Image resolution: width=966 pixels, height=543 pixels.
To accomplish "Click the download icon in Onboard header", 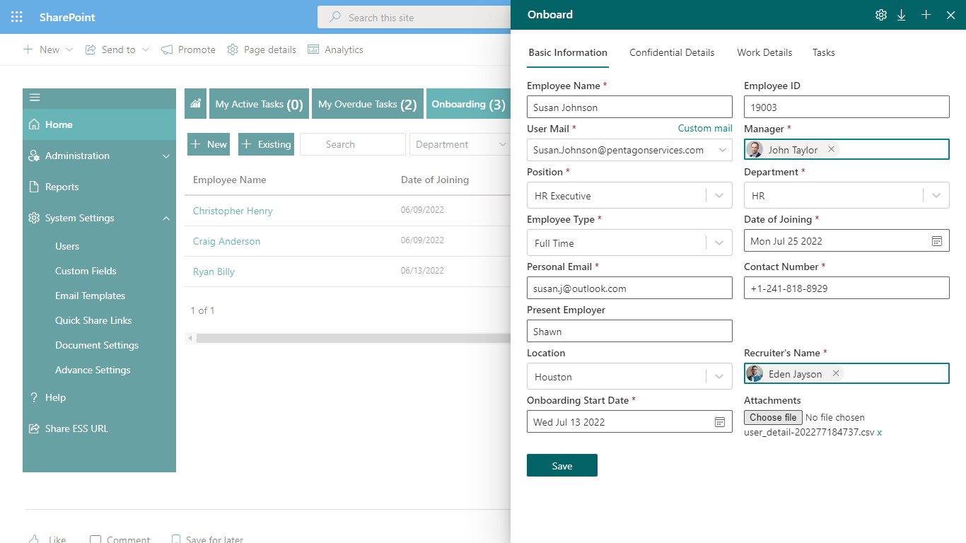I will point(902,15).
